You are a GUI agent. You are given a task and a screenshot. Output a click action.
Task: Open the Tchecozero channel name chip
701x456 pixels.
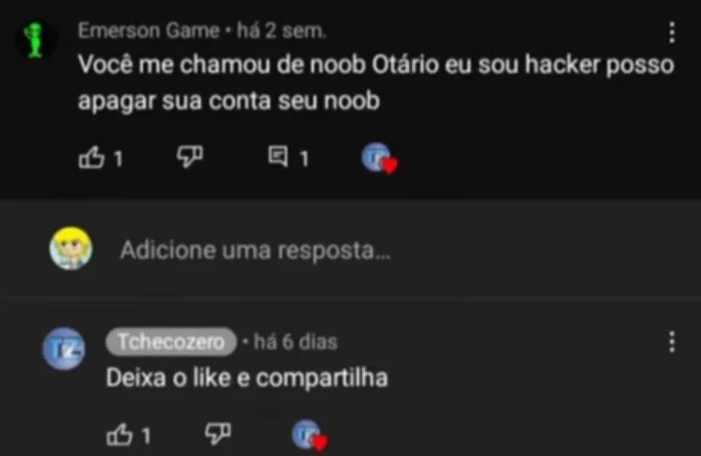pyautogui.click(x=170, y=342)
